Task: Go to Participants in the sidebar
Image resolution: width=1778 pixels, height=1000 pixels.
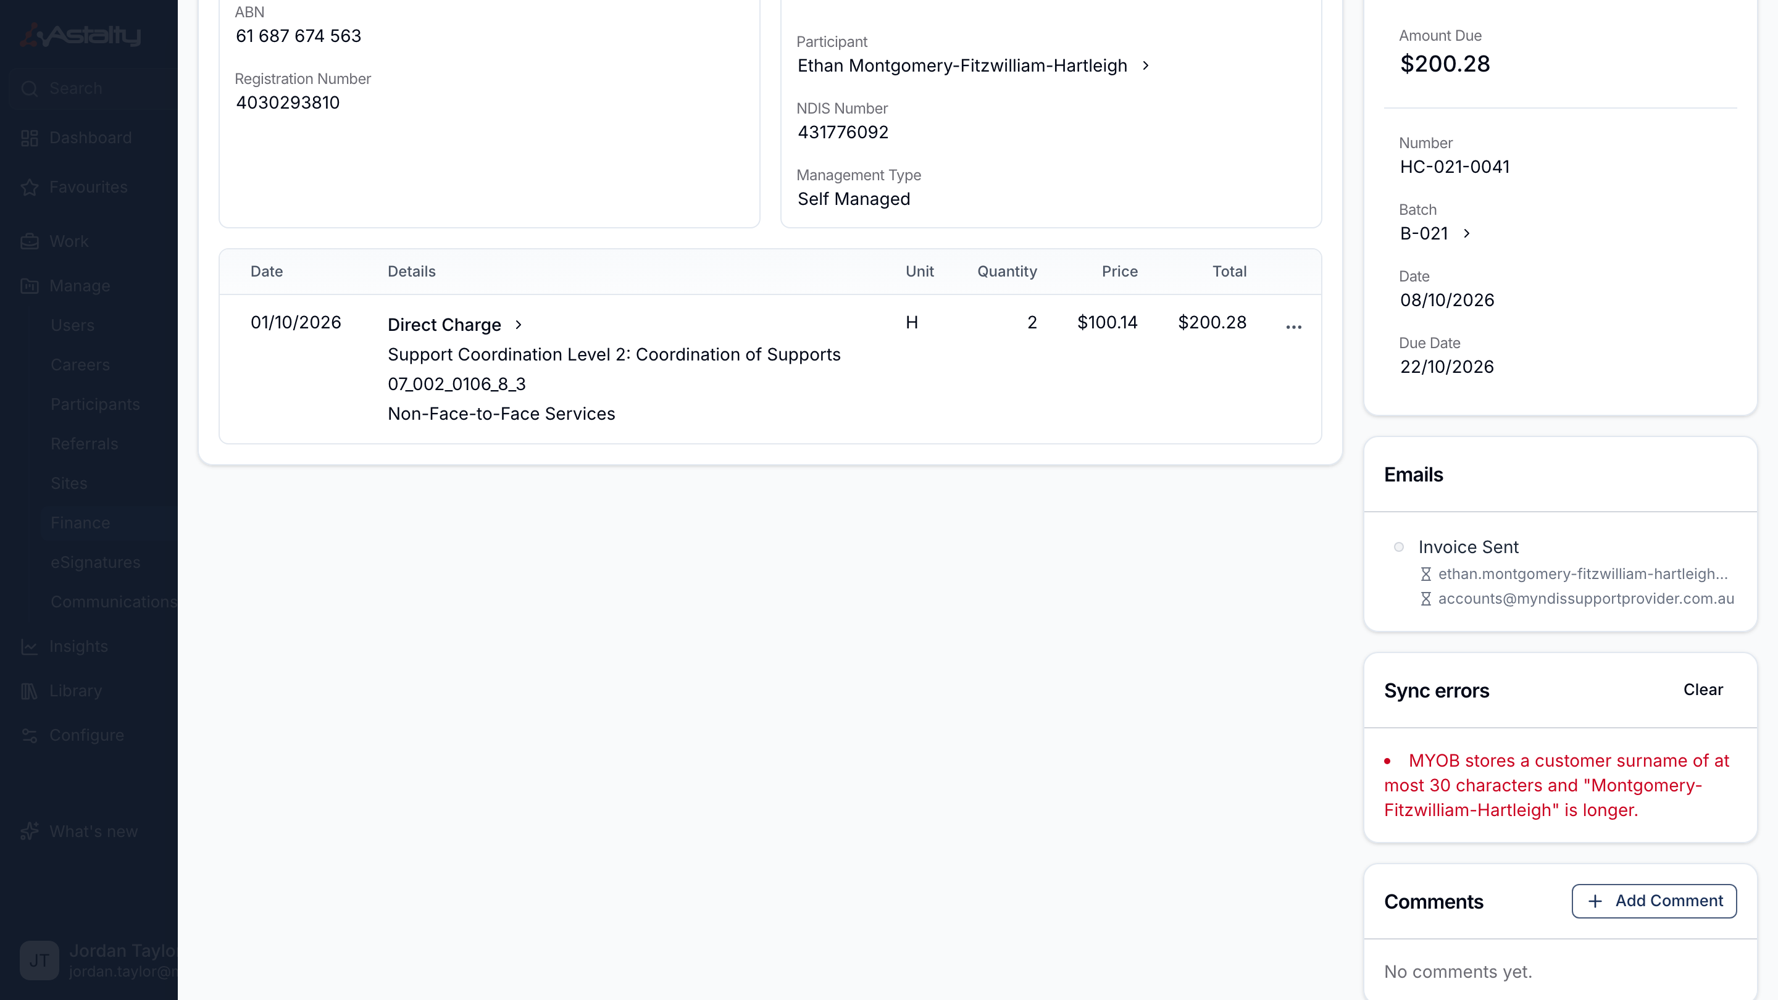Action: tap(95, 404)
